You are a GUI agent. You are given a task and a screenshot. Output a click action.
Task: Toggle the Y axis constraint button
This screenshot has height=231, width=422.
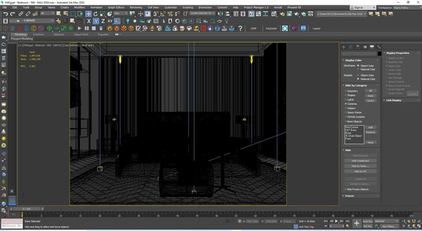97,21
